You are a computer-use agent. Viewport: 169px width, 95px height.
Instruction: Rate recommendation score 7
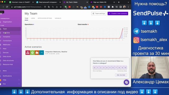tap(116, 68)
